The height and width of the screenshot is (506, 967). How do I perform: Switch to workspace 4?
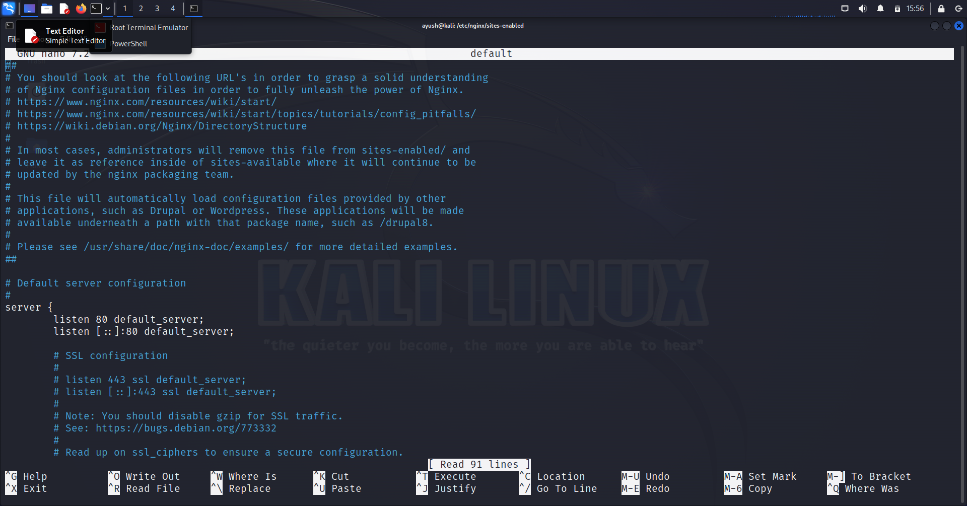click(x=172, y=9)
